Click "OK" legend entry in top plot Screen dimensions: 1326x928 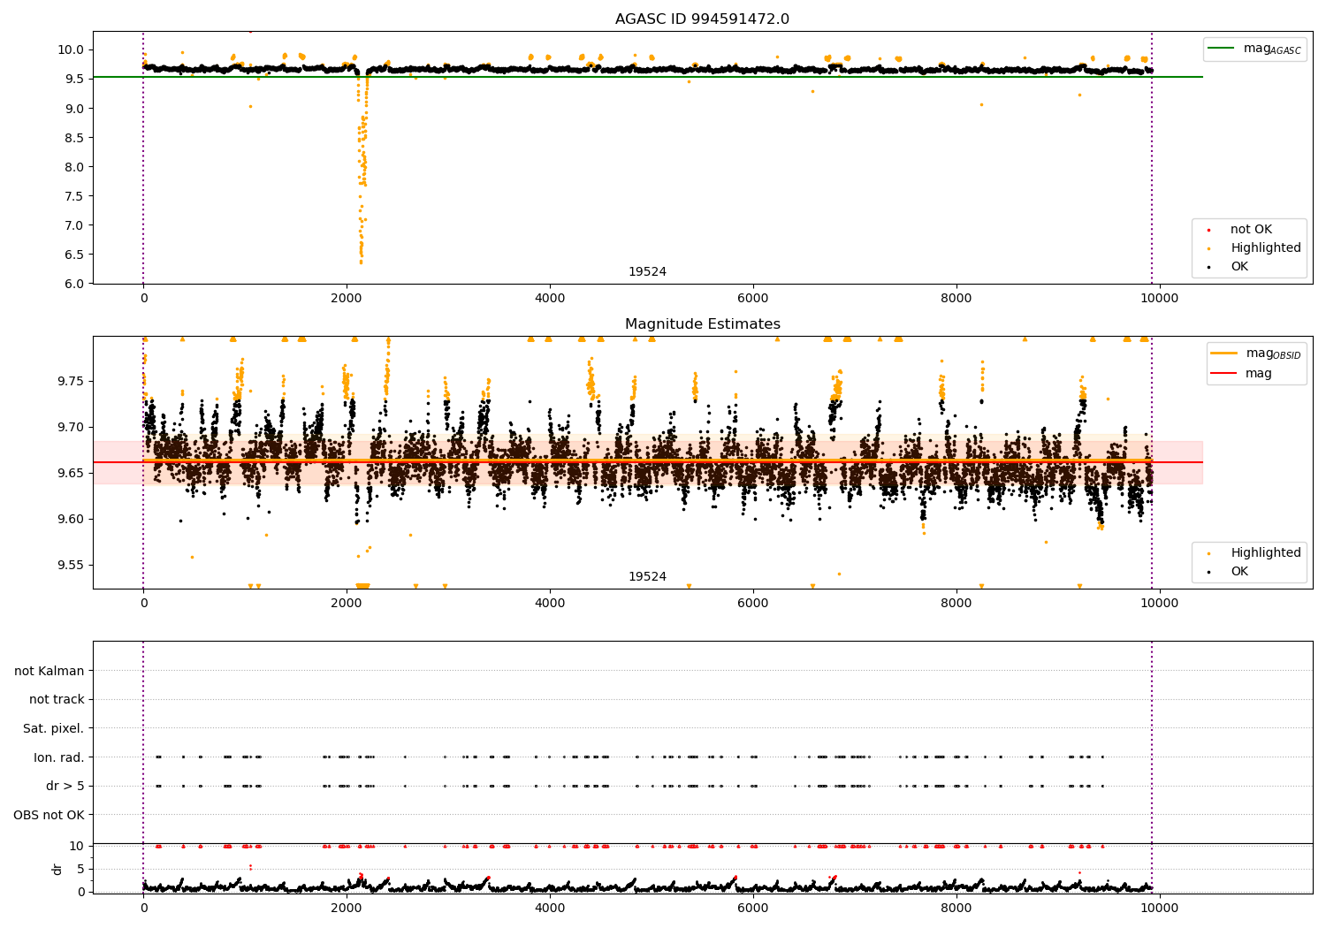[1238, 267]
